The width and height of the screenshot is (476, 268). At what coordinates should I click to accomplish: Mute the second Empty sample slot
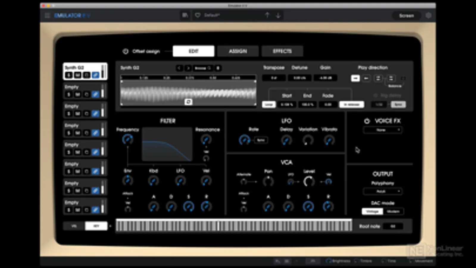pos(78,113)
